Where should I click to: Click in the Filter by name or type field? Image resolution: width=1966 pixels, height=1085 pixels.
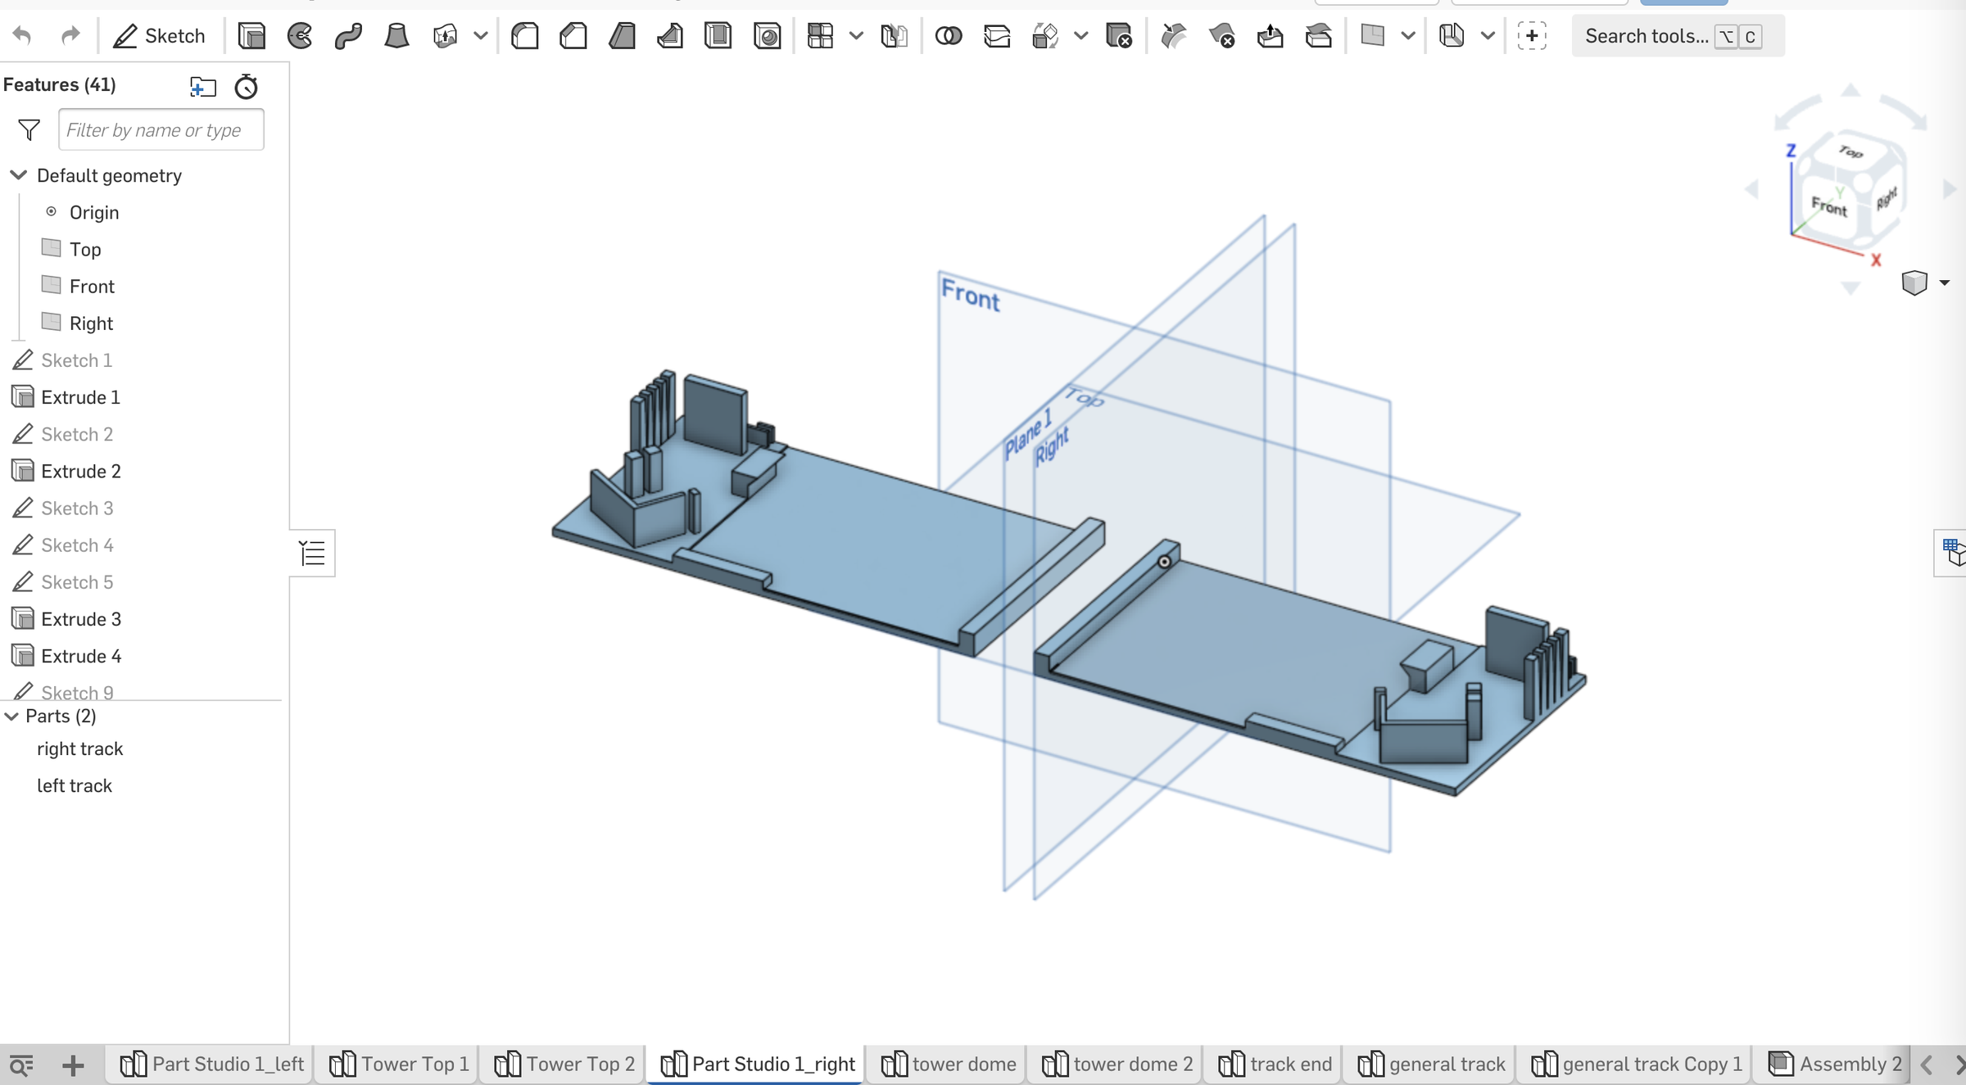pos(161,129)
